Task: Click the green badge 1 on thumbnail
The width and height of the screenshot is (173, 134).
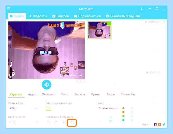Action: coord(109,23)
